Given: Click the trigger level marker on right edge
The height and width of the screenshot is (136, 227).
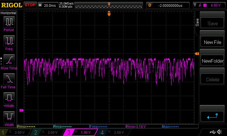Looking at the screenshot, I should [x=197, y=54].
